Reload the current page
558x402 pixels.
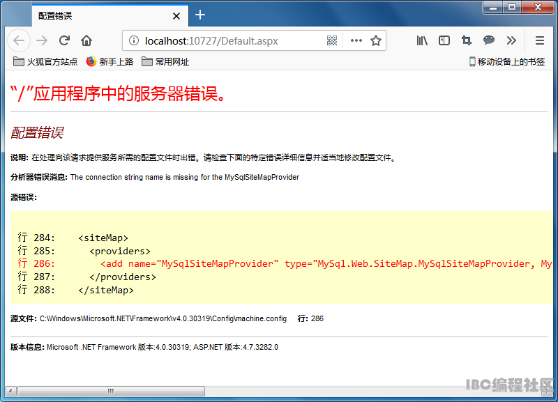[x=64, y=40]
